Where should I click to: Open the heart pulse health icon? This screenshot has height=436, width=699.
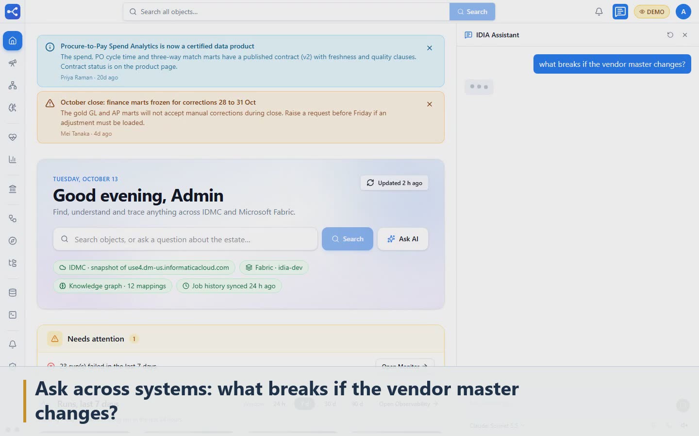(13, 137)
